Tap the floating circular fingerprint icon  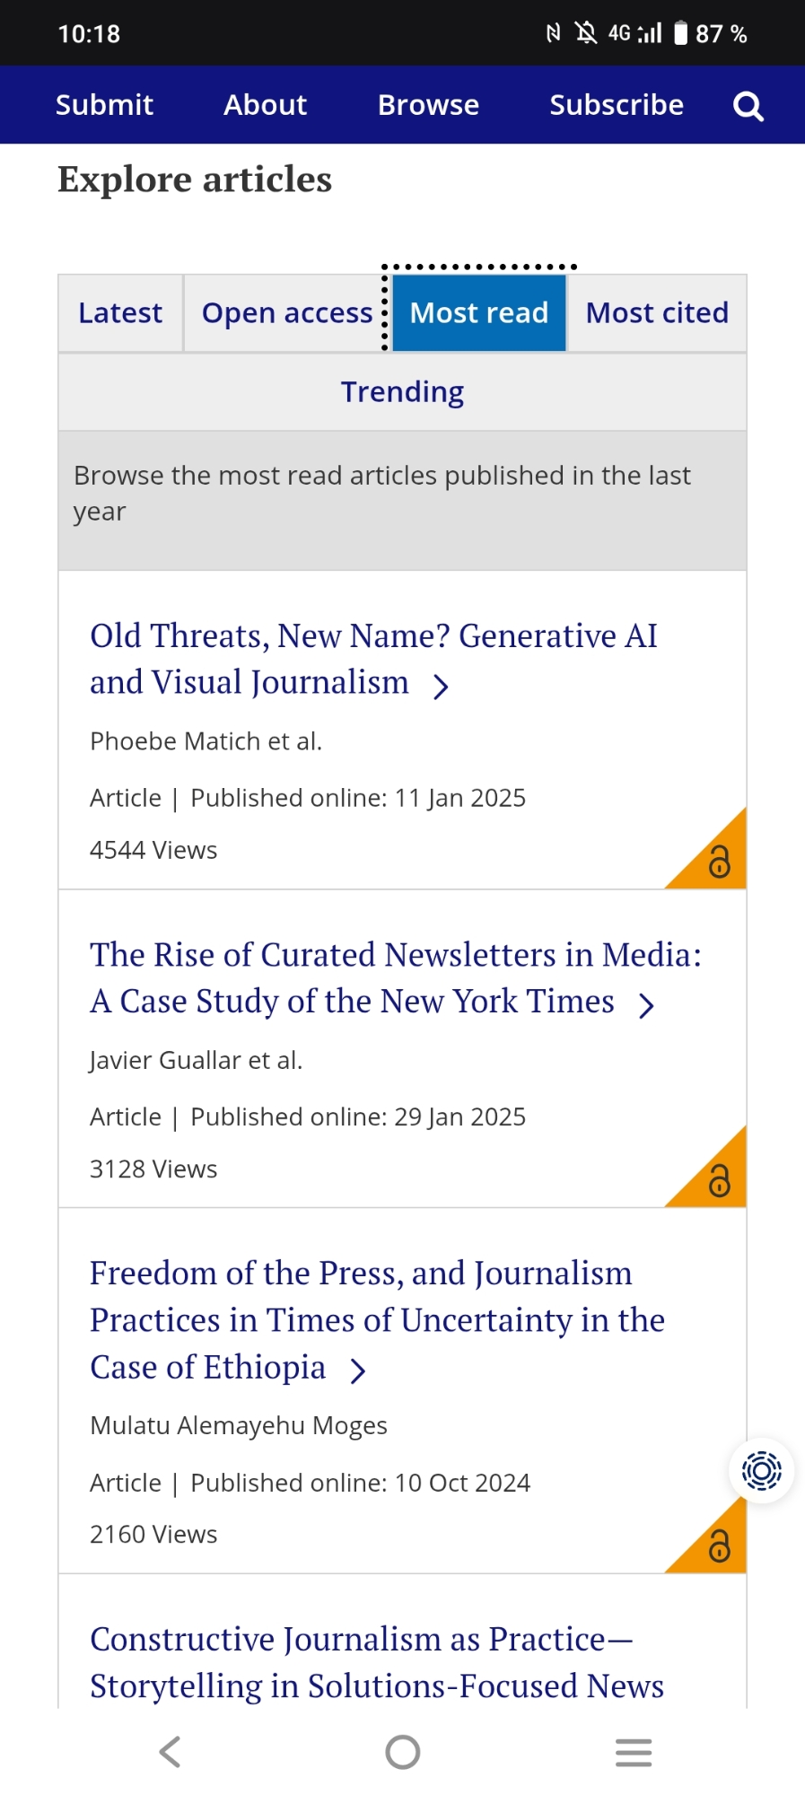point(761,1471)
